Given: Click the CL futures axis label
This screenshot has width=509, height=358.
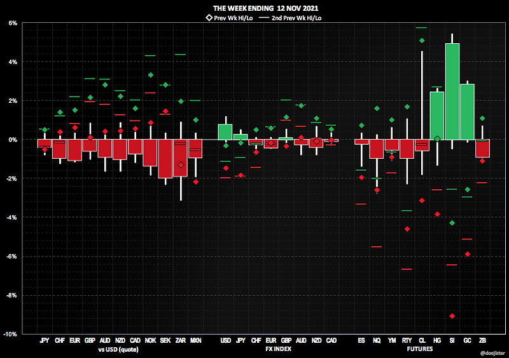Looking at the screenshot, I should pyautogui.click(x=422, y=340).
